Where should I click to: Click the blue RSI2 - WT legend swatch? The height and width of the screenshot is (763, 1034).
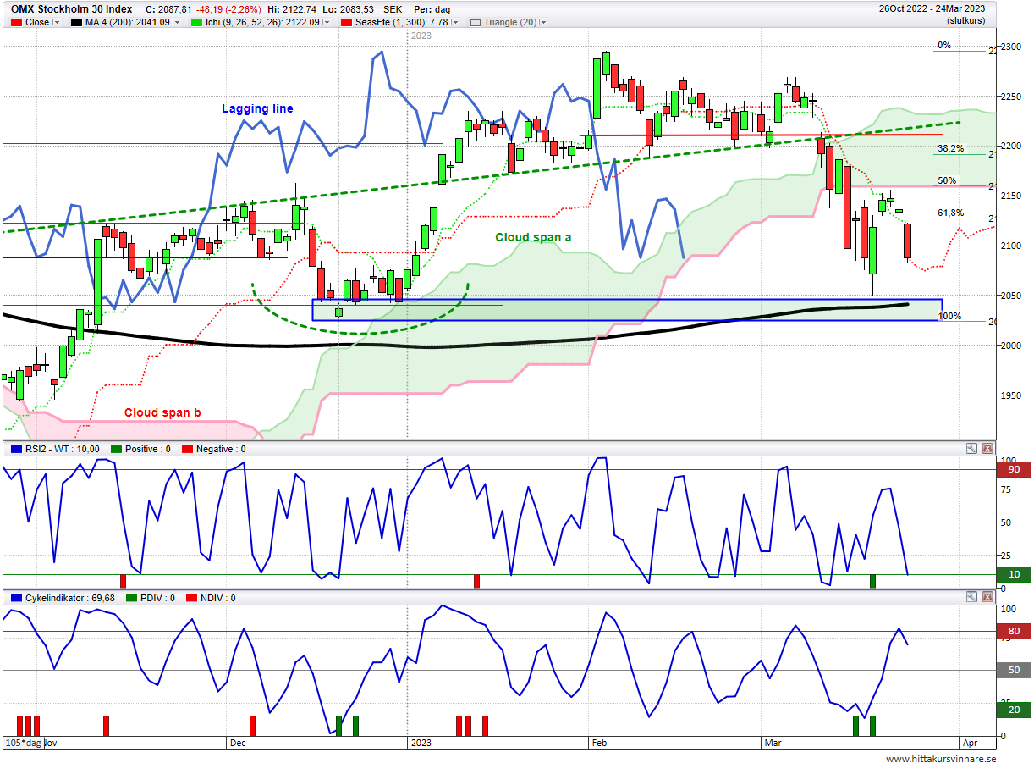(x=16, y=450)
